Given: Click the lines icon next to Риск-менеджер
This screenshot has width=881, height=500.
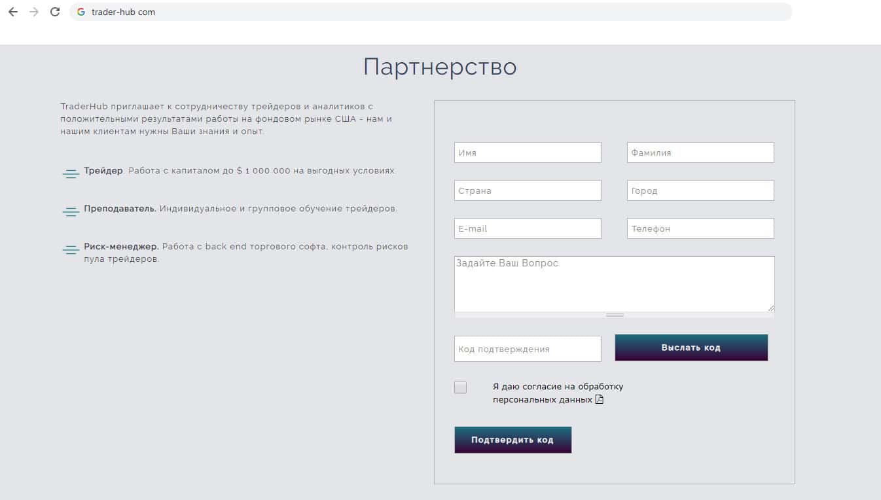Looking at the screenshot, I should (71, 249).
